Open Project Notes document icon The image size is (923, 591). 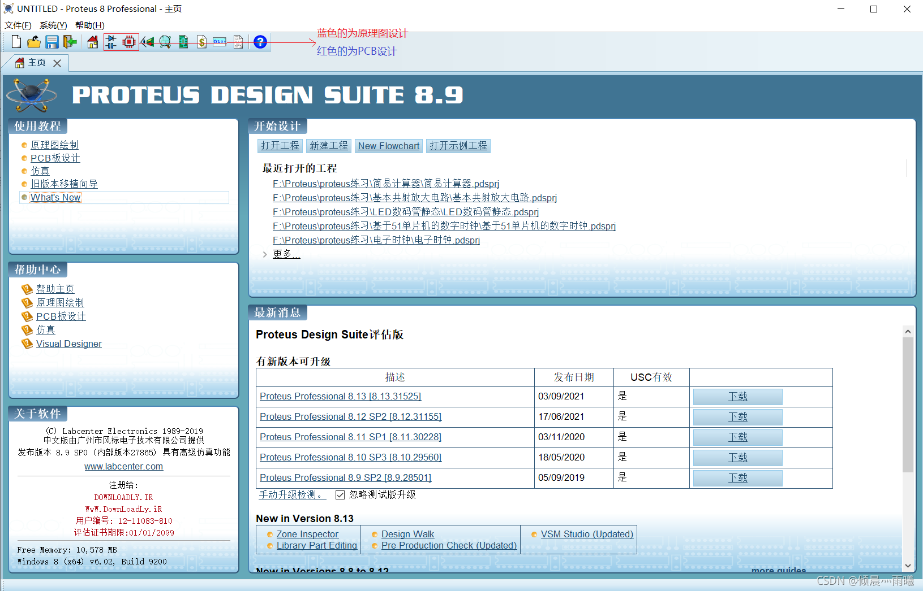pyautogui.click(x=238, y=42)
